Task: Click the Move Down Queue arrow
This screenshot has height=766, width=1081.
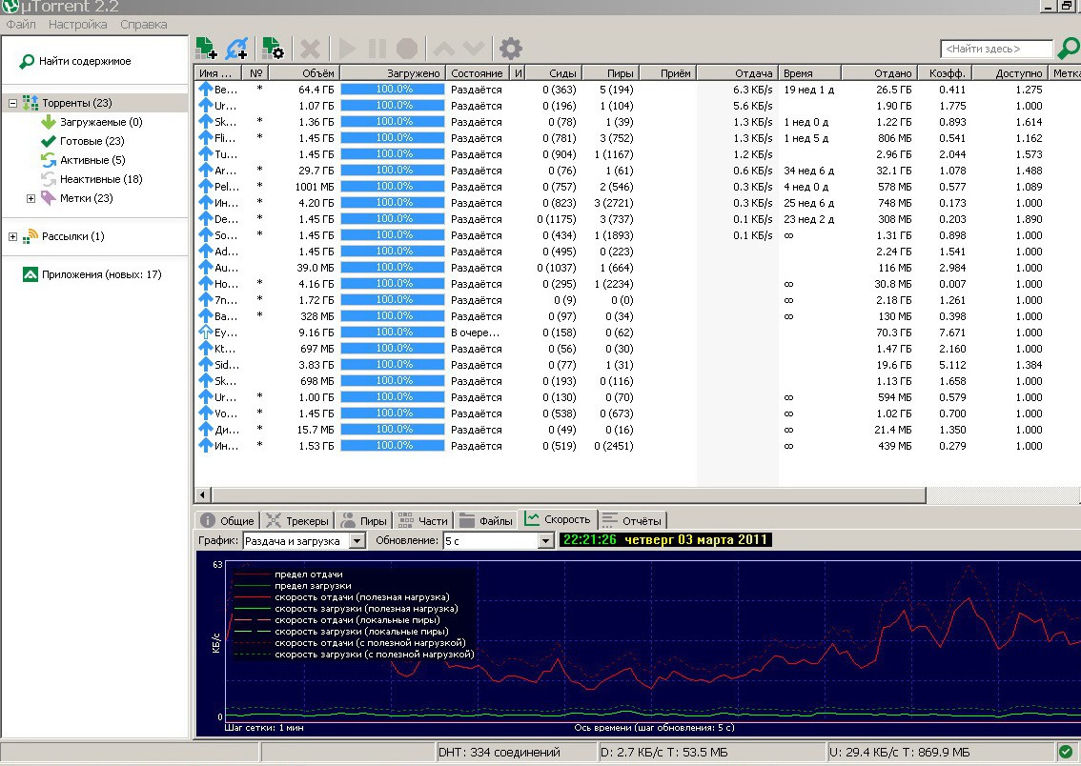Action: 474,49
